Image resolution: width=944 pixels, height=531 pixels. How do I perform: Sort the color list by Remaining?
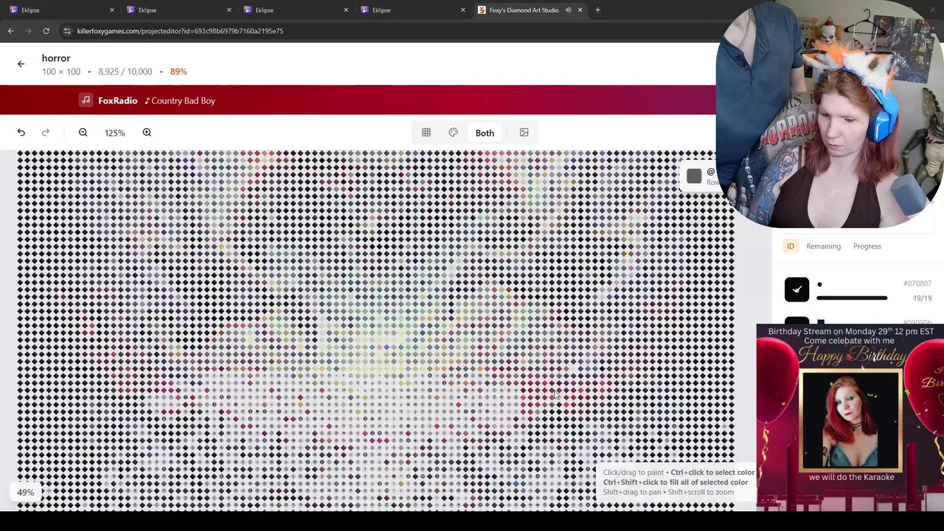[x=823, y=246]
